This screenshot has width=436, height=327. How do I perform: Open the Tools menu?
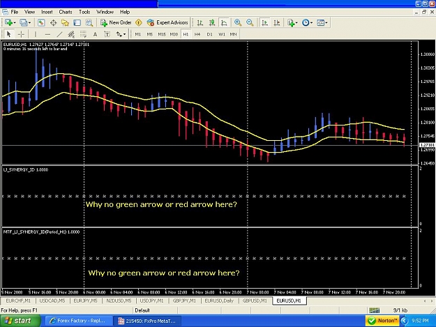coord(84,12)
